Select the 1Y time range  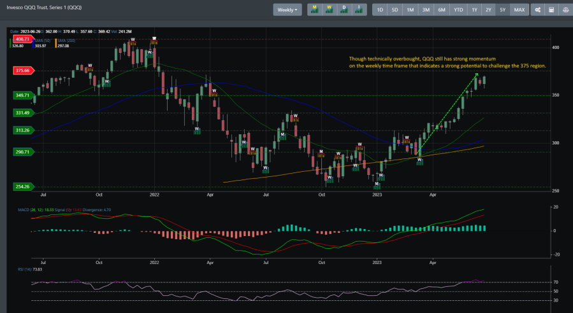(474, 10)
